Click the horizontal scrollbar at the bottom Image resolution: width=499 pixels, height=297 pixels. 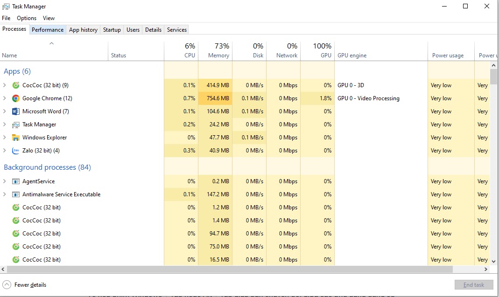[x=233, y=269]
